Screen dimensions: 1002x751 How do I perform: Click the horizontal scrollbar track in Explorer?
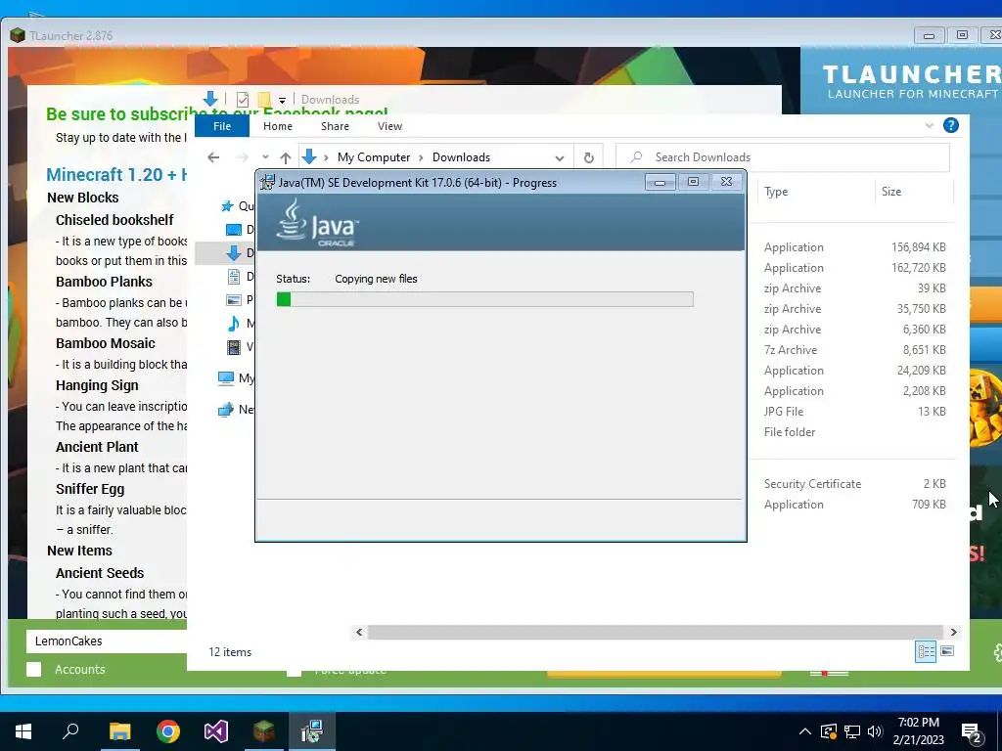(x=656, y=633)
